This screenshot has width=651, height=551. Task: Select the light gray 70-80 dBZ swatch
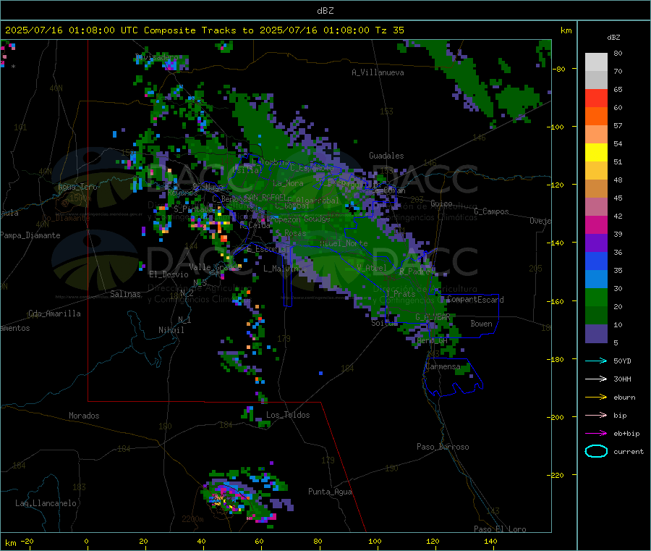596,62
